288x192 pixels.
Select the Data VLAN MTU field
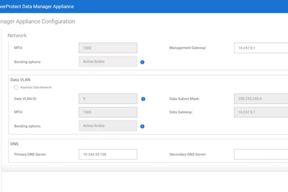point(108,112)
